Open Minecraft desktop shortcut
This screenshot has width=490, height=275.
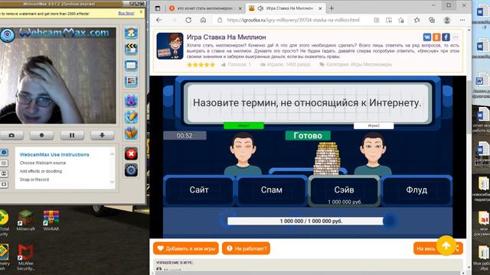point(25,221)
